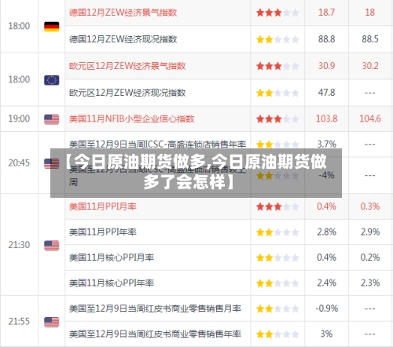Click the US flag icon at 19:00

(52, 119)
